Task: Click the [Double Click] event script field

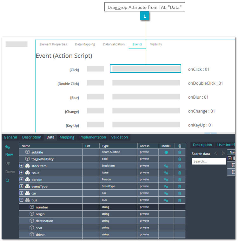Action: [x=146, y=83]
